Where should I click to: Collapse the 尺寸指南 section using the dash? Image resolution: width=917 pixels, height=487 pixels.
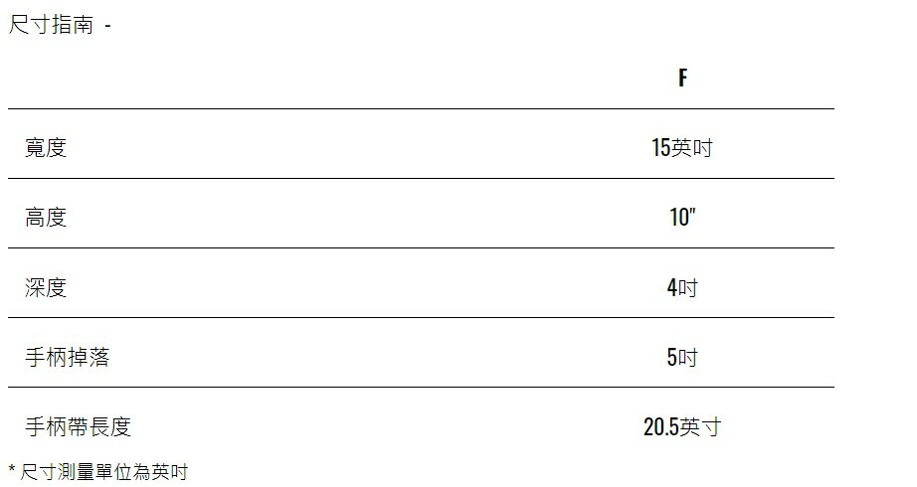click(107, 26)
